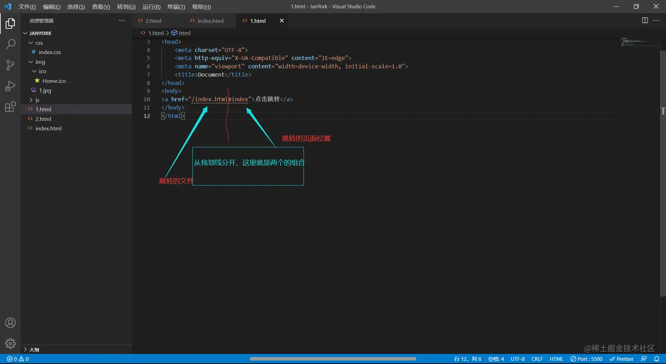This screenshot has height=364, width=666.
Task: Click the </body> tag on line 11
Action: coord(173,108)
